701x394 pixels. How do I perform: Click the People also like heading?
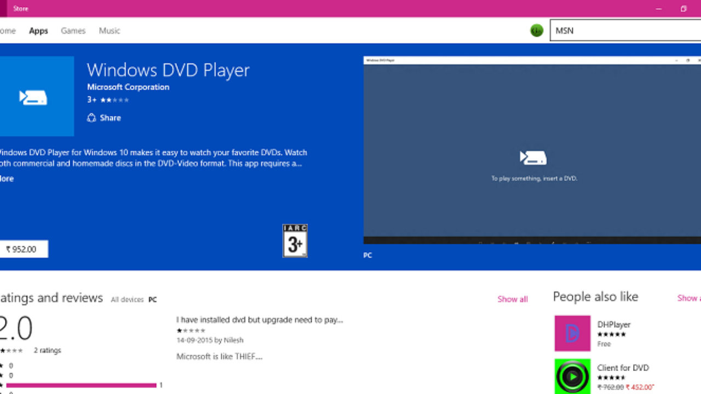[x=595, y=297]
